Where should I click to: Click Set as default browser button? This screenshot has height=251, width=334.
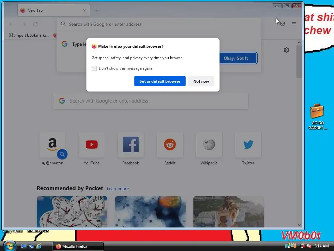tap(160, 81)
